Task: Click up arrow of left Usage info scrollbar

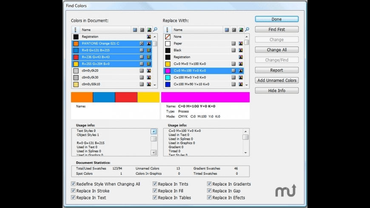Action: coord(154,132)
